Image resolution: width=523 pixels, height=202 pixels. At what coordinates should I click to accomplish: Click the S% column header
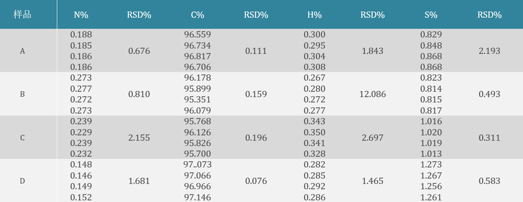[431, 15]
